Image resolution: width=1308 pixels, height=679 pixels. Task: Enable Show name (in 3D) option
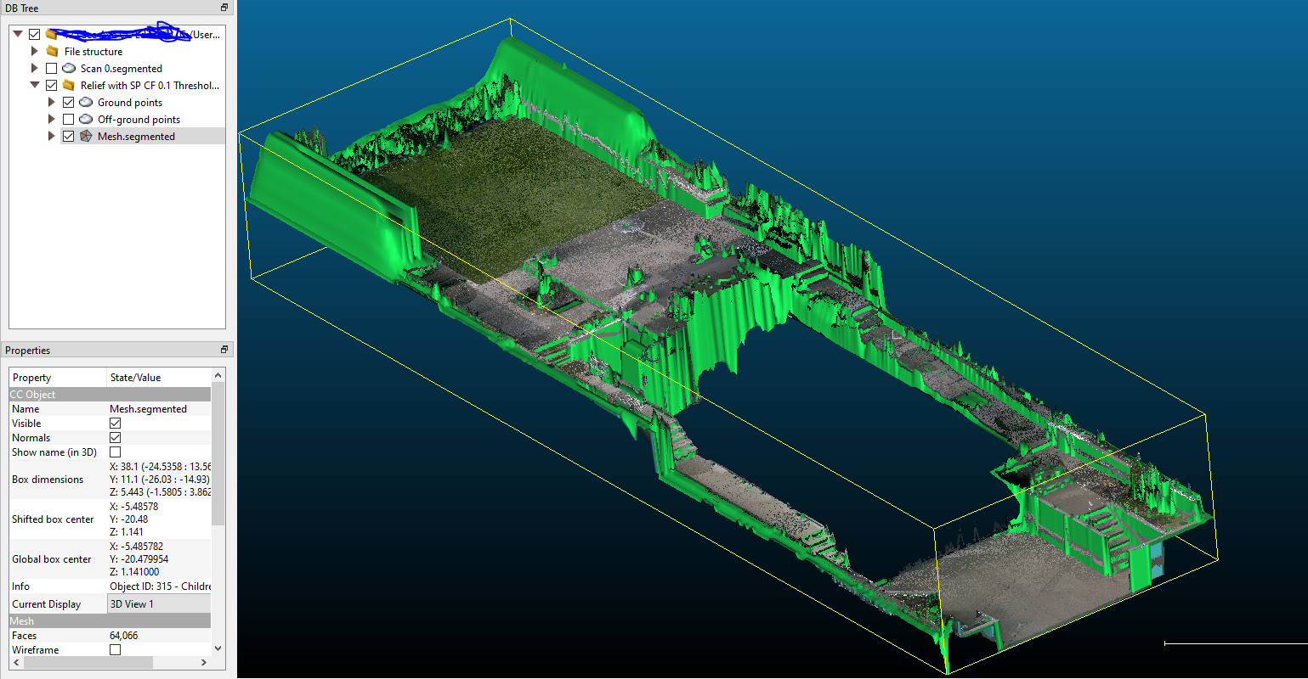tap(115, 452)
